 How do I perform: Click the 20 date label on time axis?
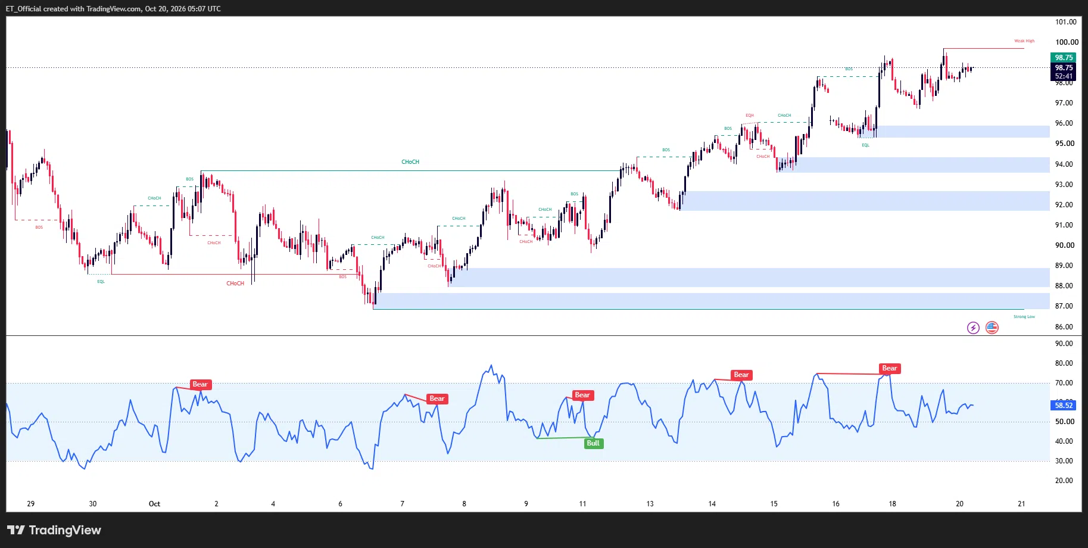(x=959, y=504)
